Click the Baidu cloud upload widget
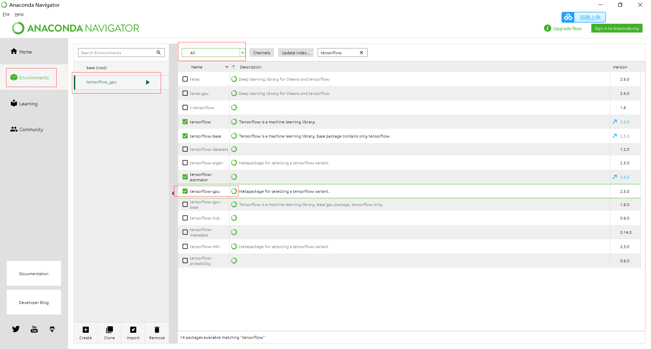The image size is (651, 349). point(584,17)
